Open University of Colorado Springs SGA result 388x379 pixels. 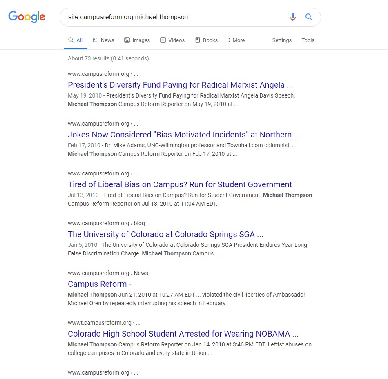[165, 234]
